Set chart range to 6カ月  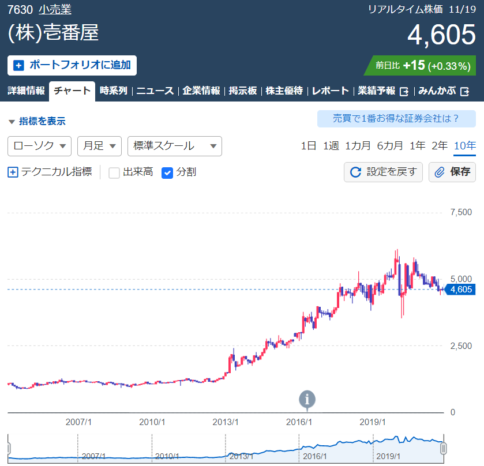pos(390,146)
